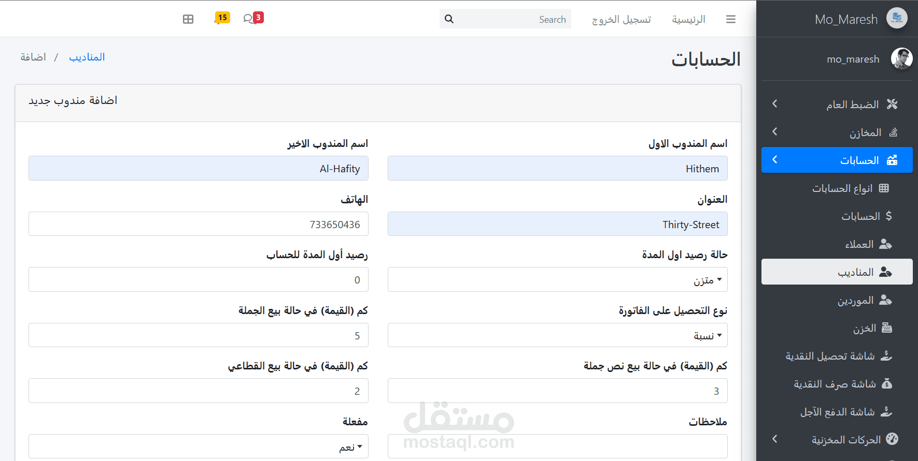Click the اضافة breadcrumb text
Viewport: 918px width, 461px height.
coord(33,57)
